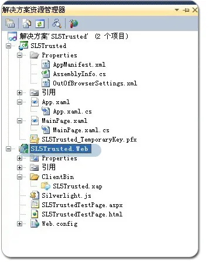Screen dimensions: 212x265
Task: Select OutOfBrowserSettings.xml file
Action: pos(95,83)
